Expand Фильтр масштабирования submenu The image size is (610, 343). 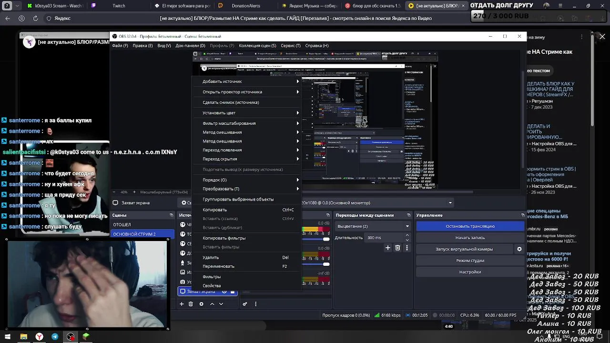[247, 123]
